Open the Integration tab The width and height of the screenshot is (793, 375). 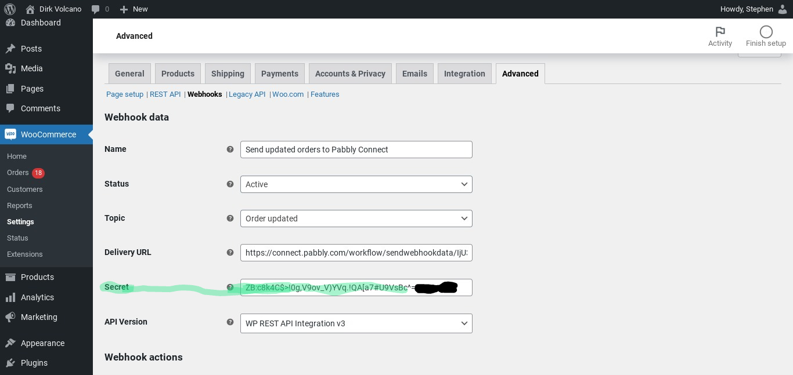tap(464, 74)
